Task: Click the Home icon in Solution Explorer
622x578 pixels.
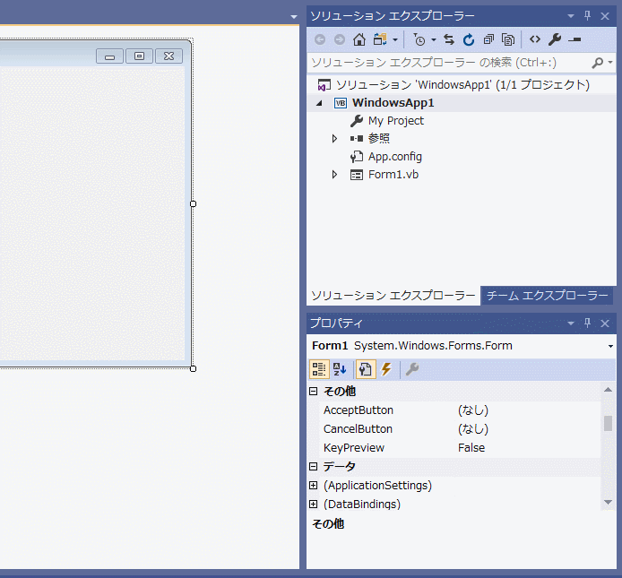Action: pos(359,39)
